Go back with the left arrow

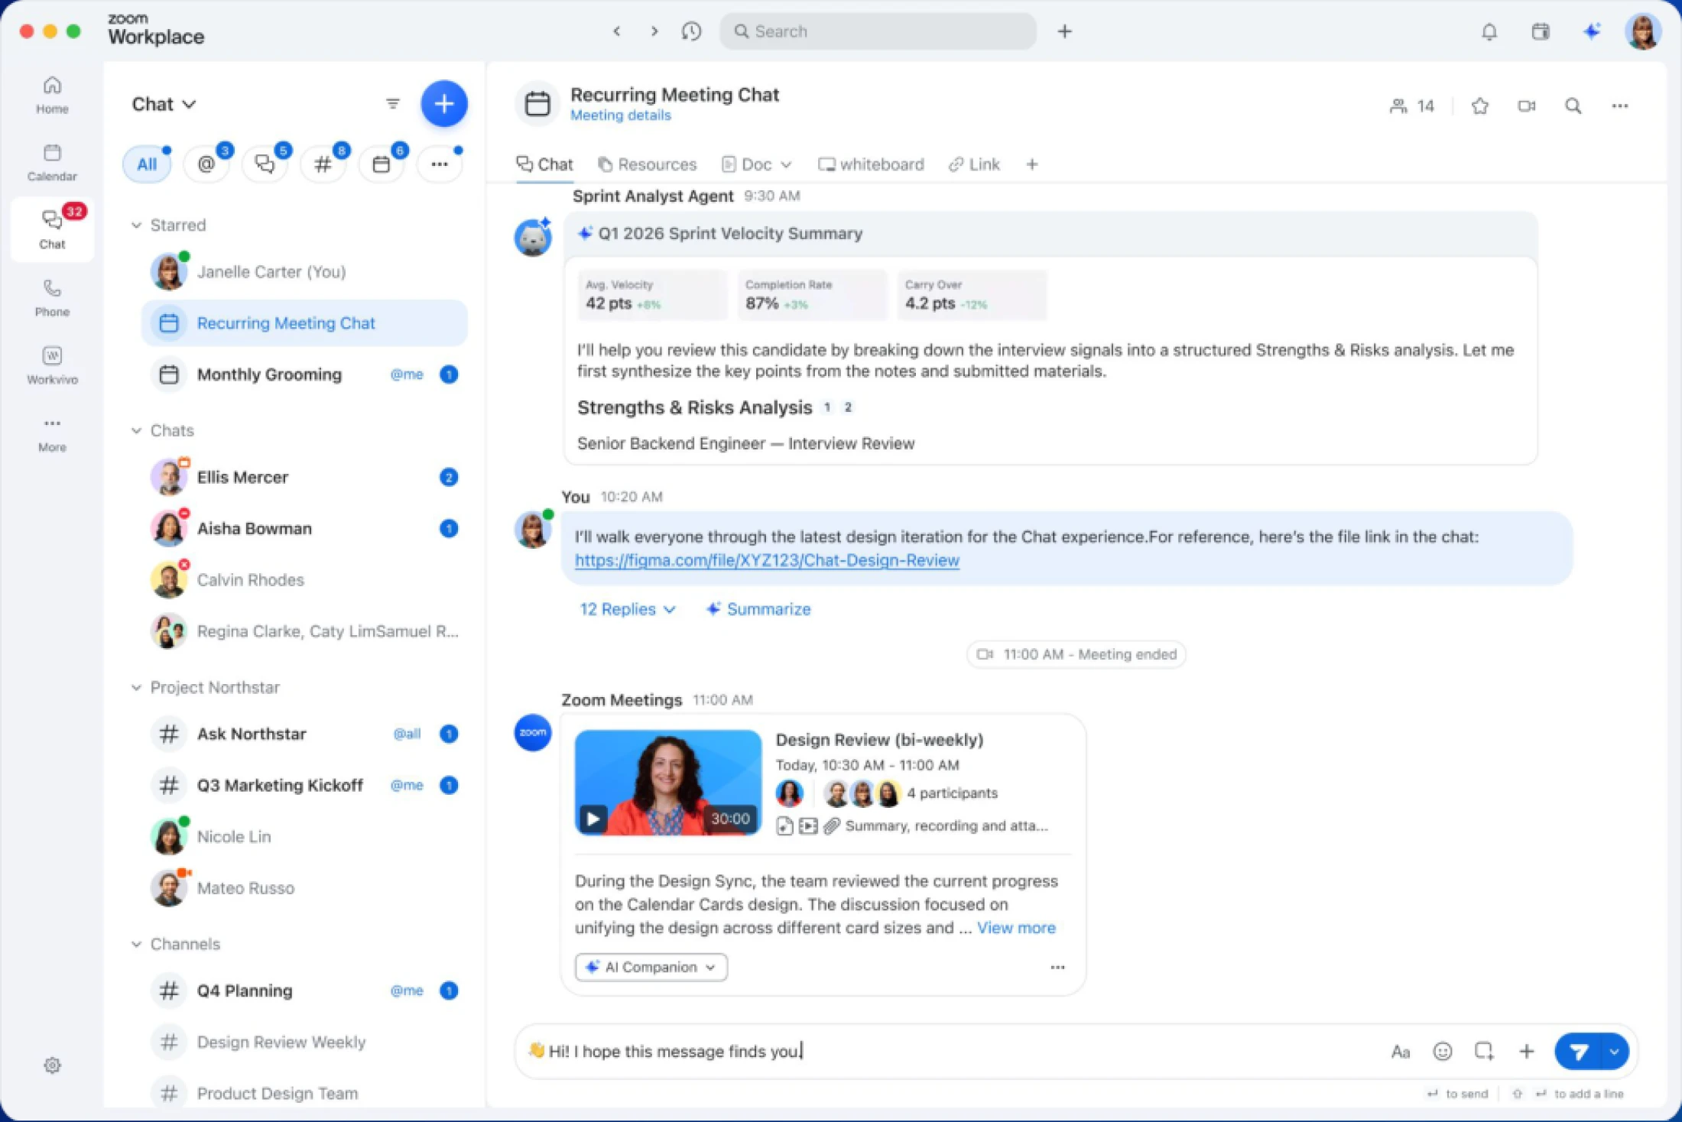[616, 31]
